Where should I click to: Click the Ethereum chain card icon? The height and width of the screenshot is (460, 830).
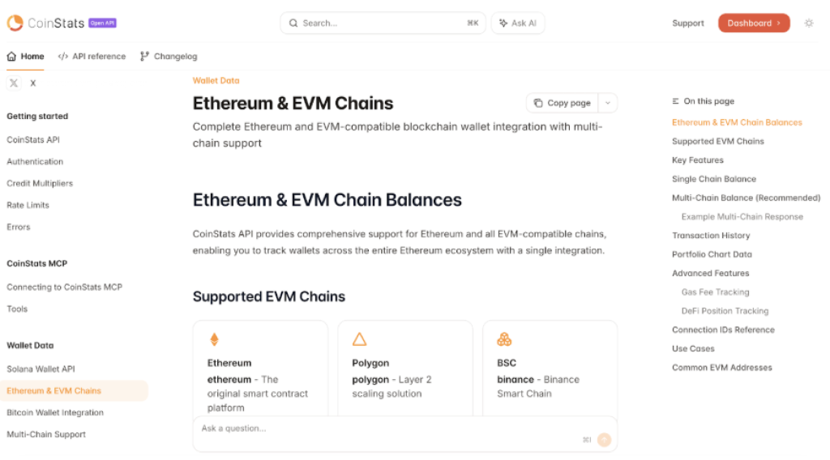[215, 339]
